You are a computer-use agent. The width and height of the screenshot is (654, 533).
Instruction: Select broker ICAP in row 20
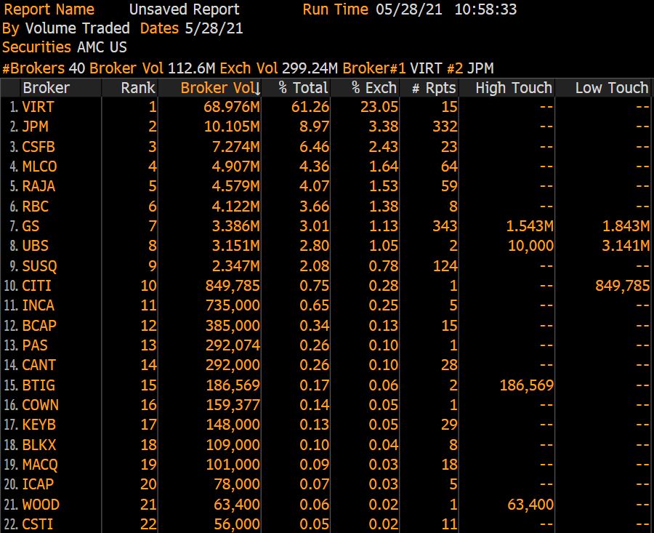(38, 484)
